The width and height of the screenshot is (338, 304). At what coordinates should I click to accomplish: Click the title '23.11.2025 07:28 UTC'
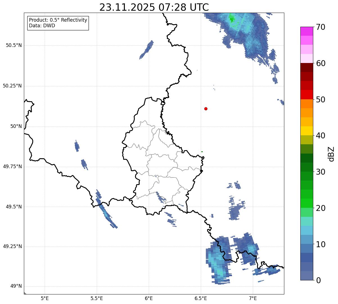click(154, 7)
